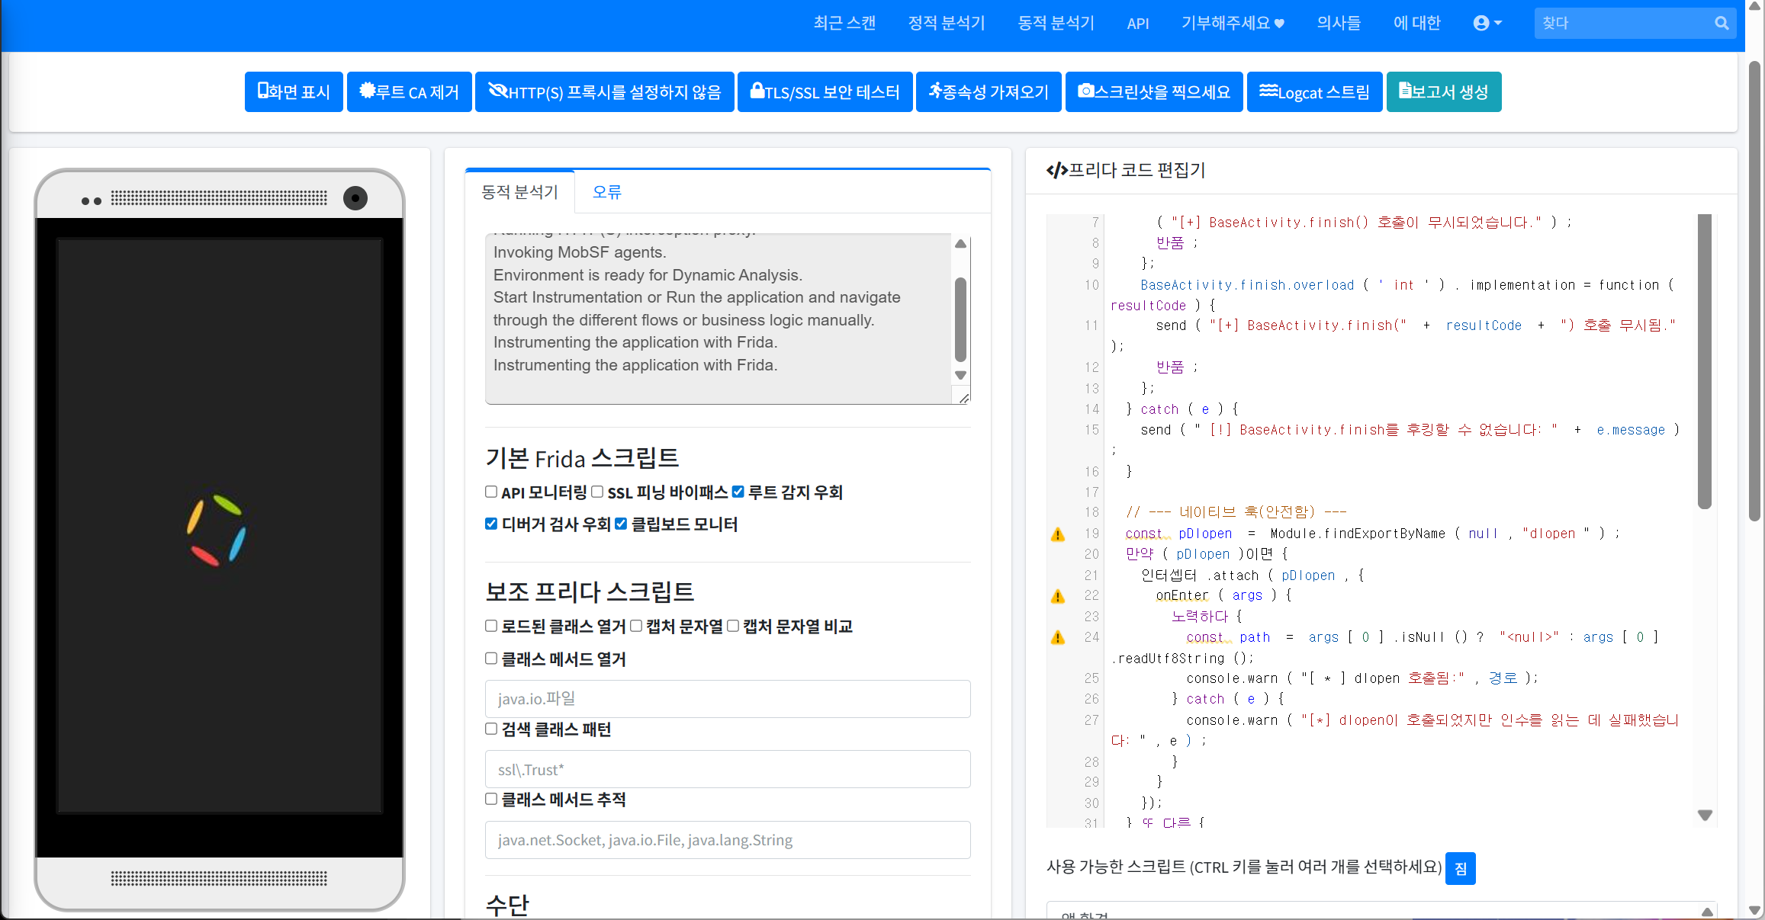The image size is (1765, 920).
Task: Generate report with the 보고서 생성 button
Action: coord(1443,92)
